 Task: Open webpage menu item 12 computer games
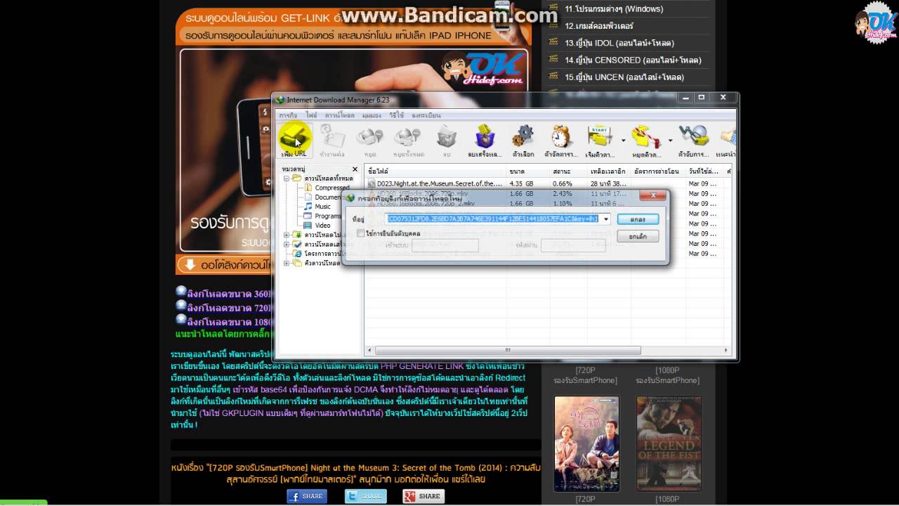tap(599, 26)
